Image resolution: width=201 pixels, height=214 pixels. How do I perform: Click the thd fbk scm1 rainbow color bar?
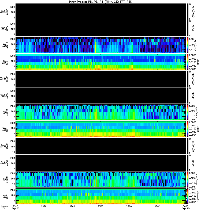[x=188, y=129]
